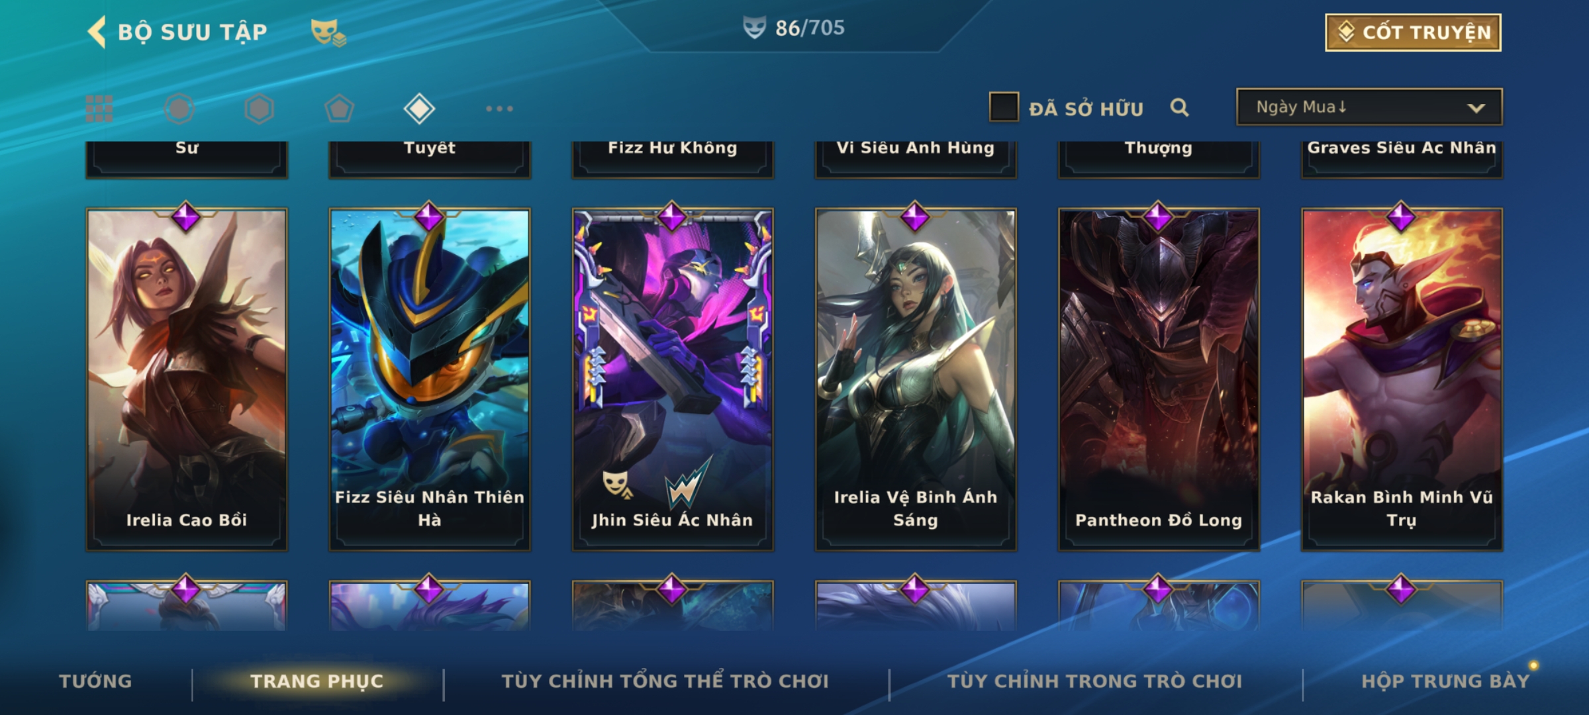1589x715 pixels.
Task: Open the skin search magnifier
Action: (x=1179, y=107)
